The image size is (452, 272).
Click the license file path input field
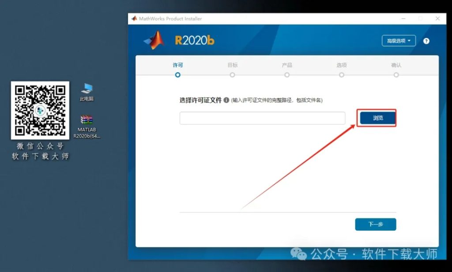click(263, 118)
